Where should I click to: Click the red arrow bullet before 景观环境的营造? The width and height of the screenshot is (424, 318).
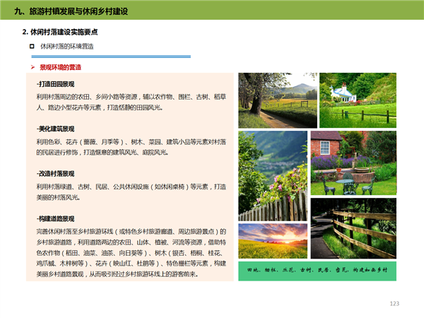pos(33,67)
